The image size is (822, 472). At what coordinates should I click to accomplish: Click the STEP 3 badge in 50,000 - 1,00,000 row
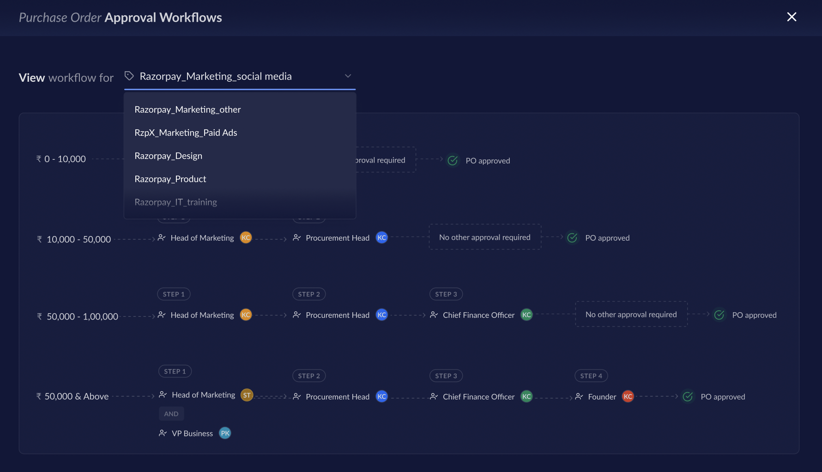pyautogui.click(x=446, y=294)
